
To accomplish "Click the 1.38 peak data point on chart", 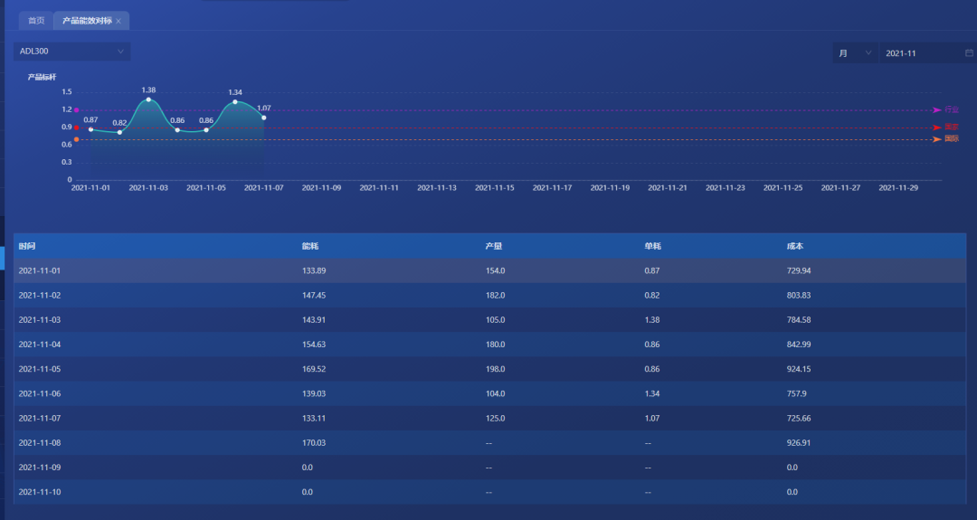I will coord(148,99).
